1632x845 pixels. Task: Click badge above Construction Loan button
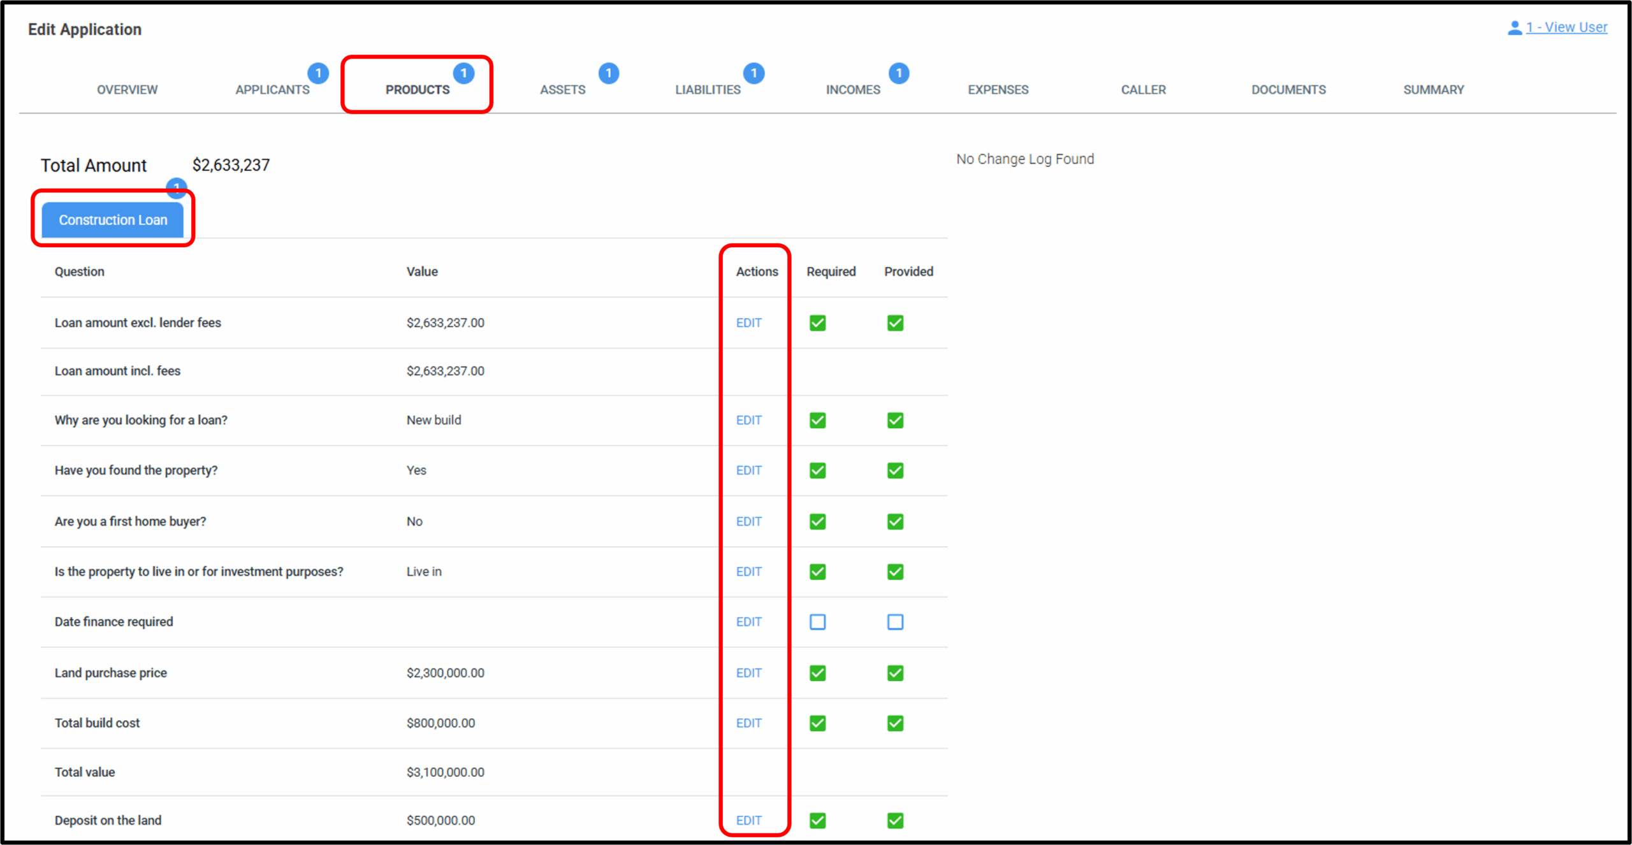(x=176, y=187)
